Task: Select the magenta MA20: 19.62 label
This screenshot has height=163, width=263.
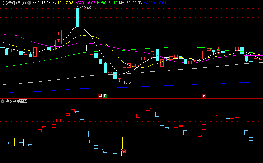Action: tap(85, 3)
